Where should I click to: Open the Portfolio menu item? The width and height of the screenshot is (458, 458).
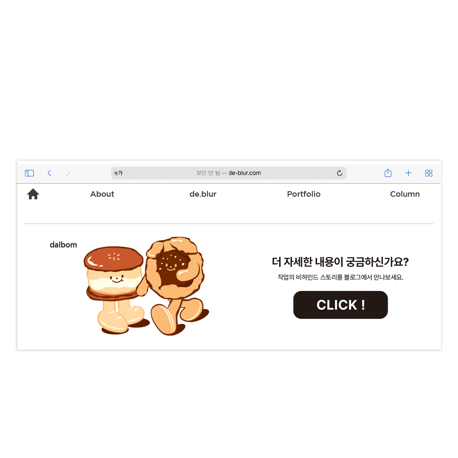[304, 194]
